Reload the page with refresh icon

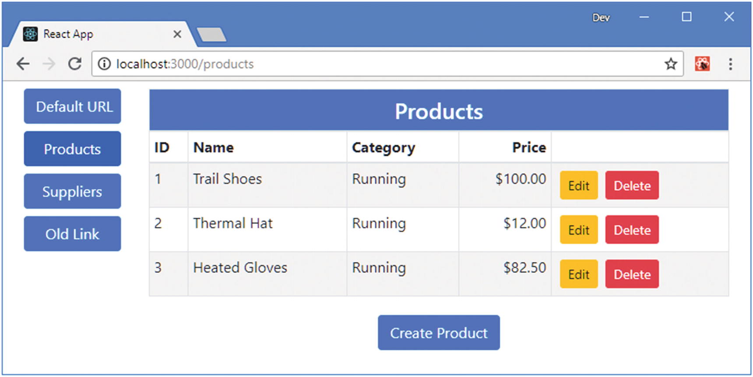click(x=75, y=64)
